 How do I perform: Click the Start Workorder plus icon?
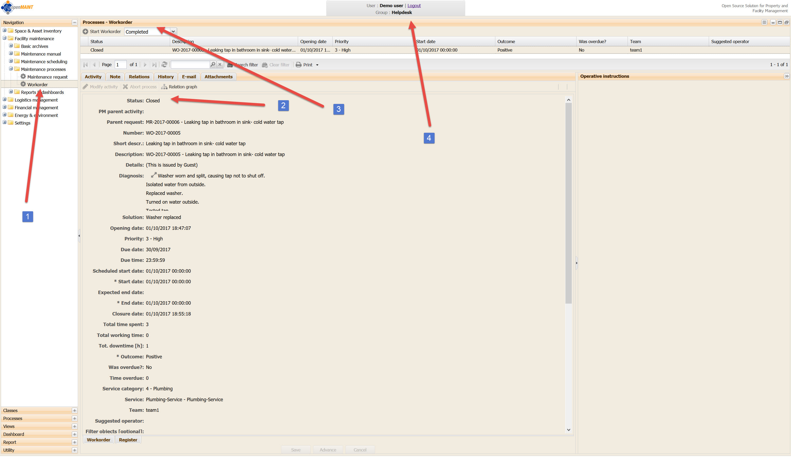[x=85, y=32]
